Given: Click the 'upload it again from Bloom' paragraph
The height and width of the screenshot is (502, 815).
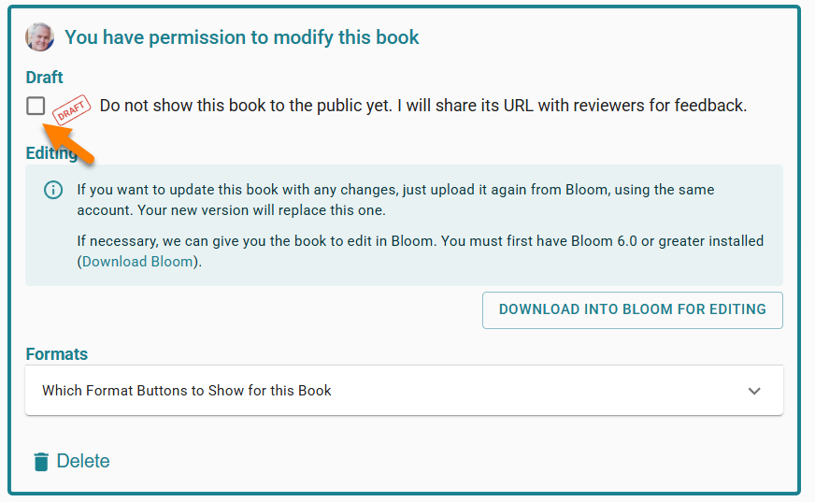Looking at the screenshot, I should (x=395, y=199).
